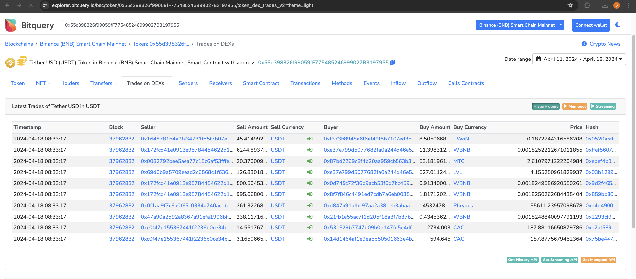
Task: Click the Mempool play button
Action: click(x=575, y=106)
